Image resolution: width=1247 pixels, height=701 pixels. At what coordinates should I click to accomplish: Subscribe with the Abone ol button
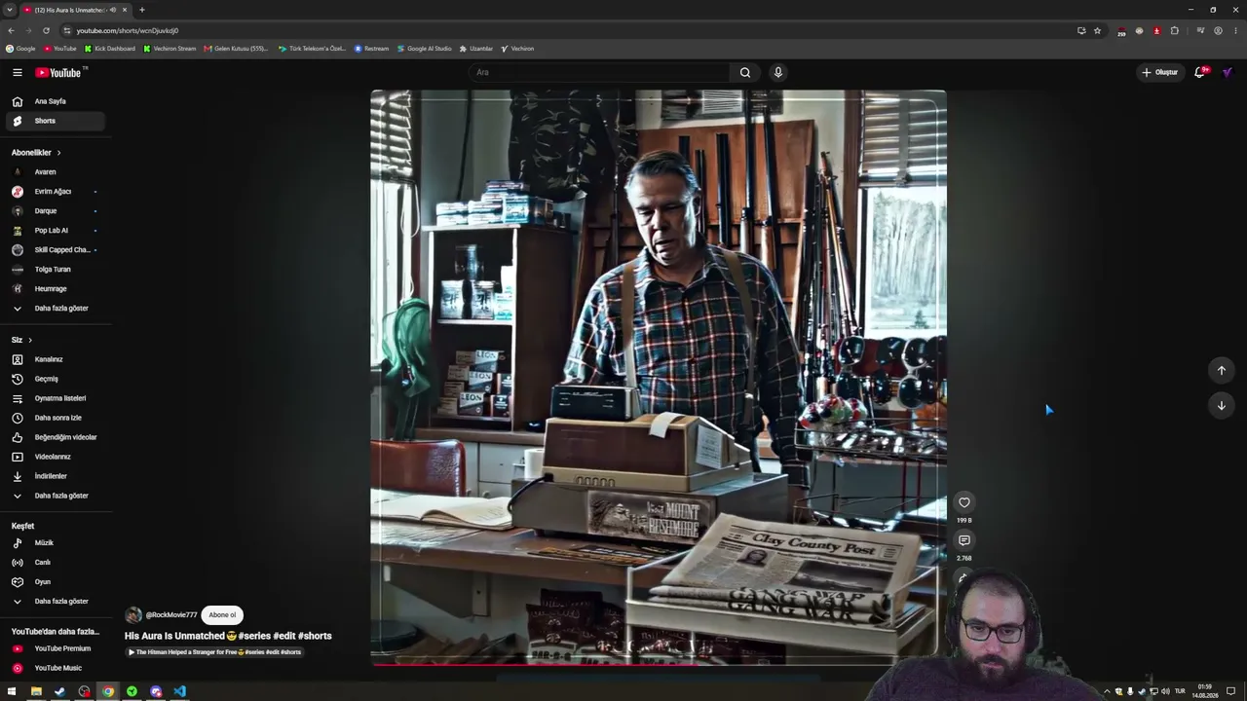(222, 615)
